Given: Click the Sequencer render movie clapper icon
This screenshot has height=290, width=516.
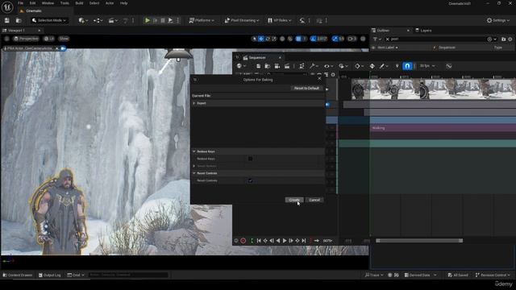Looking at the screenshot, I should pos(287,66).
